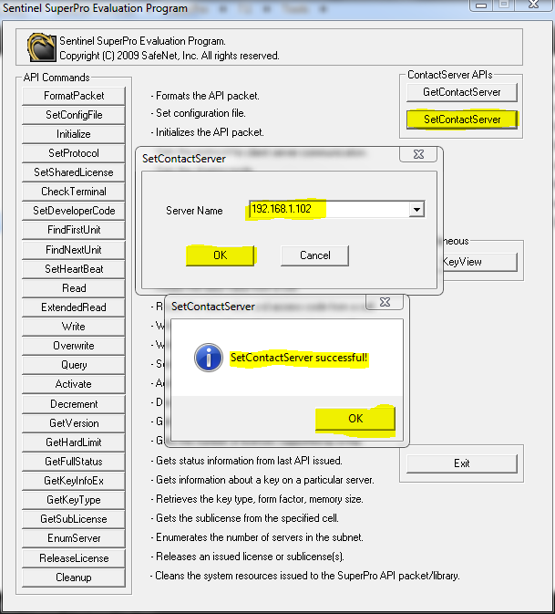Image resolution: width=555 pixels, height=614 pixels.
Task: Click OK on the success message box
Action: coord(355,419)
